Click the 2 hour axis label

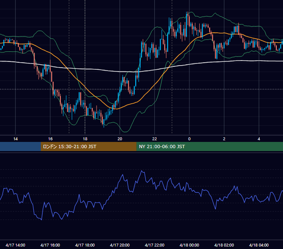[x=224, y=139]
